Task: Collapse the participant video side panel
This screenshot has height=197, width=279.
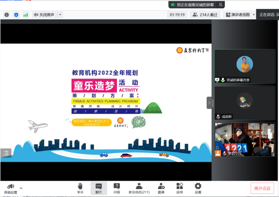Action: 209,103
